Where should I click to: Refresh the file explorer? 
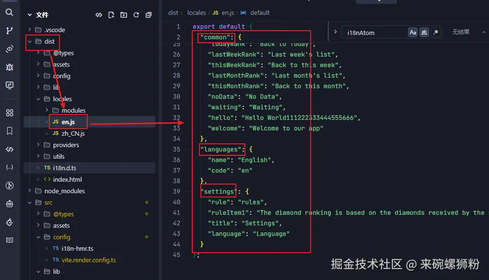tap(136, 15)
